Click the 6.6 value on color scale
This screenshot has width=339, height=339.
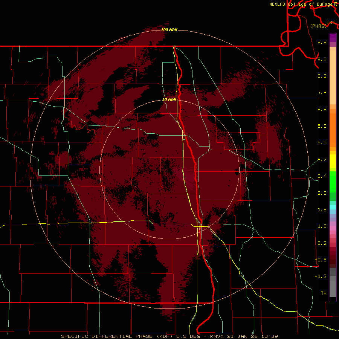coord(322,109)
